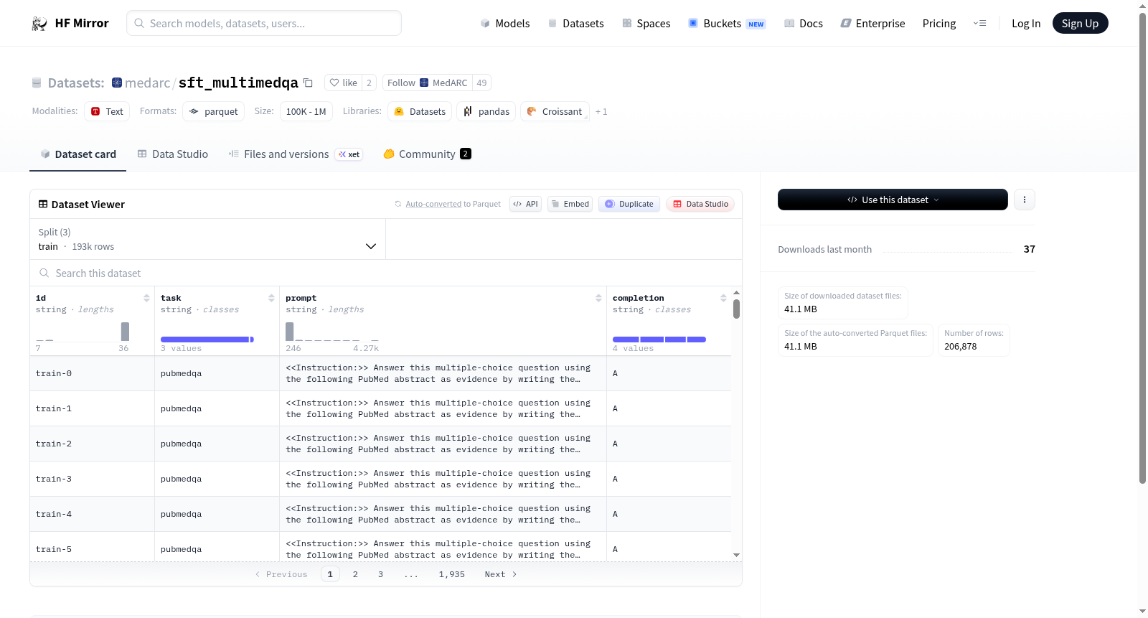Copy dataset name with the copy icon
The width and height of the screenshot is (1148, 618).
(308, 83)
